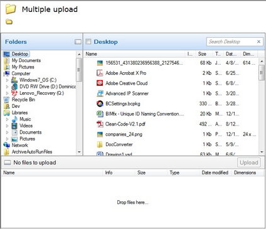Click the Dim... column header in file list
Screen dimensions: 266x229
pyautogui.click(x=248, y=54)
